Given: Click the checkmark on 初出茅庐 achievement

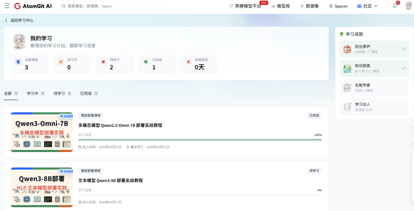Looking at the screenshot, I should click(x=403, y=49).
